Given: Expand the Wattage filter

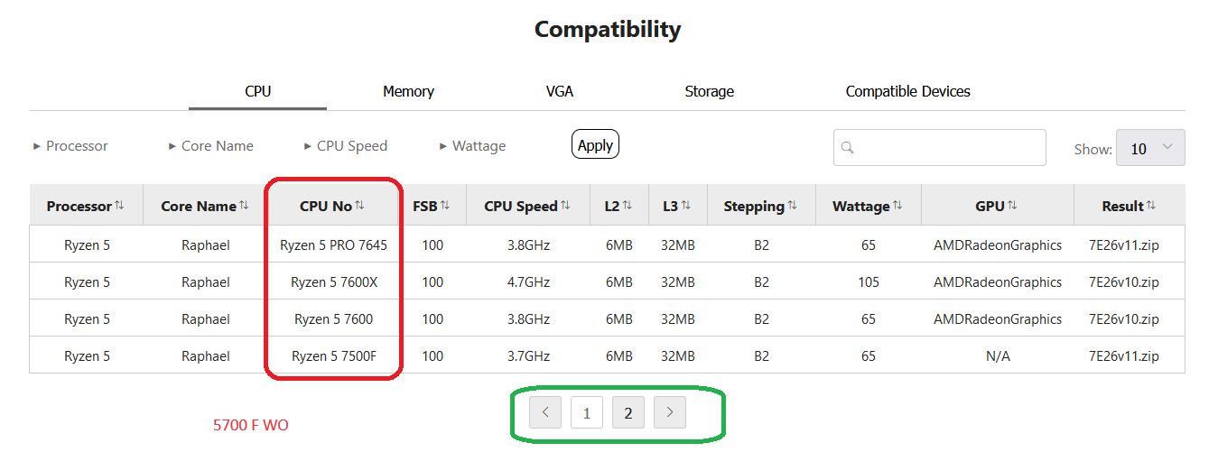Looking at the screenshot, I should [x=473, y=146].
